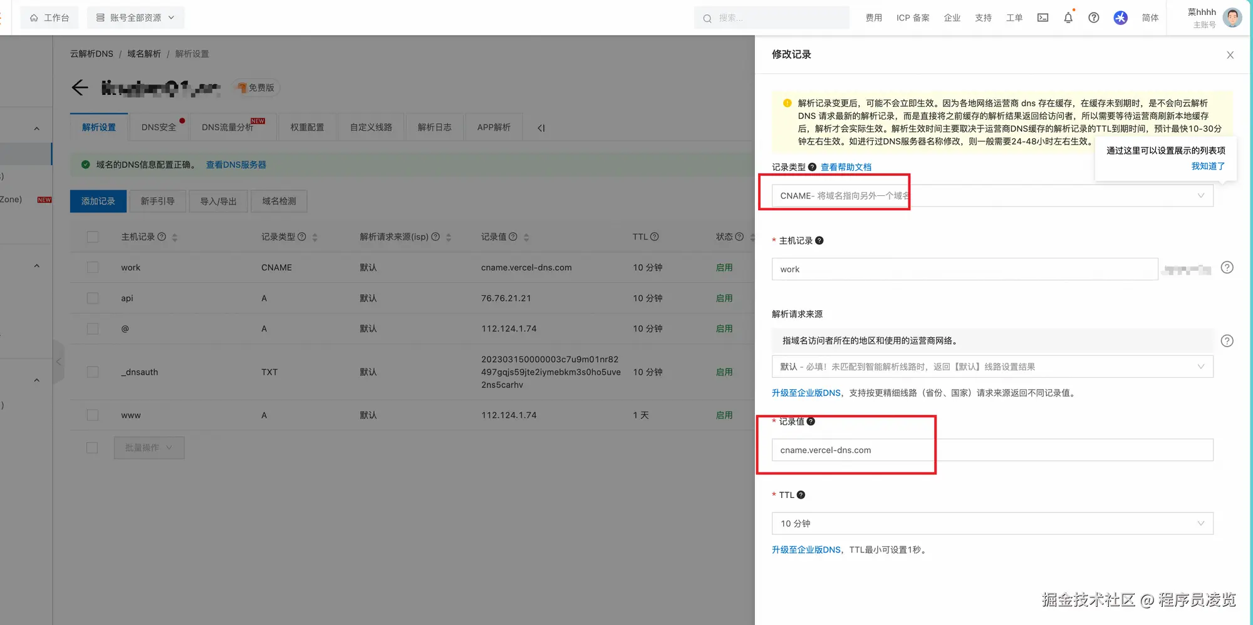1253x625 pixels.
Task: Click into the 主机记录 input containing work
Action: coord(965,269)
